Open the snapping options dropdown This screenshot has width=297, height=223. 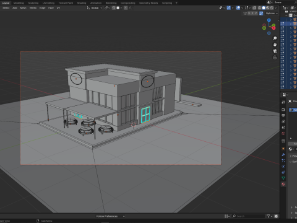tap(119, 8)
